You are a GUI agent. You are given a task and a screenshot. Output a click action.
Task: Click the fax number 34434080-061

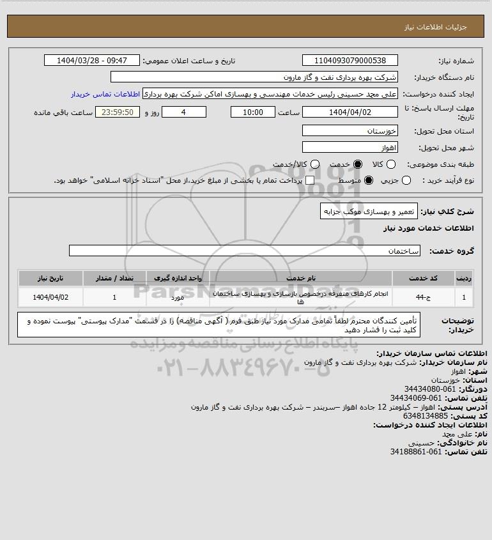(429, 389)
